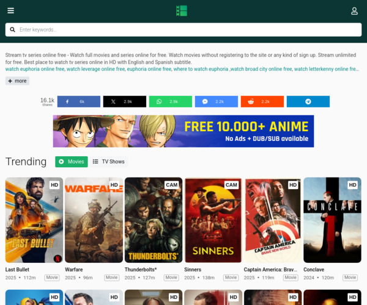Expand the description with the more button
Viewport: 367px width, 305px height.
click(17, 81)
